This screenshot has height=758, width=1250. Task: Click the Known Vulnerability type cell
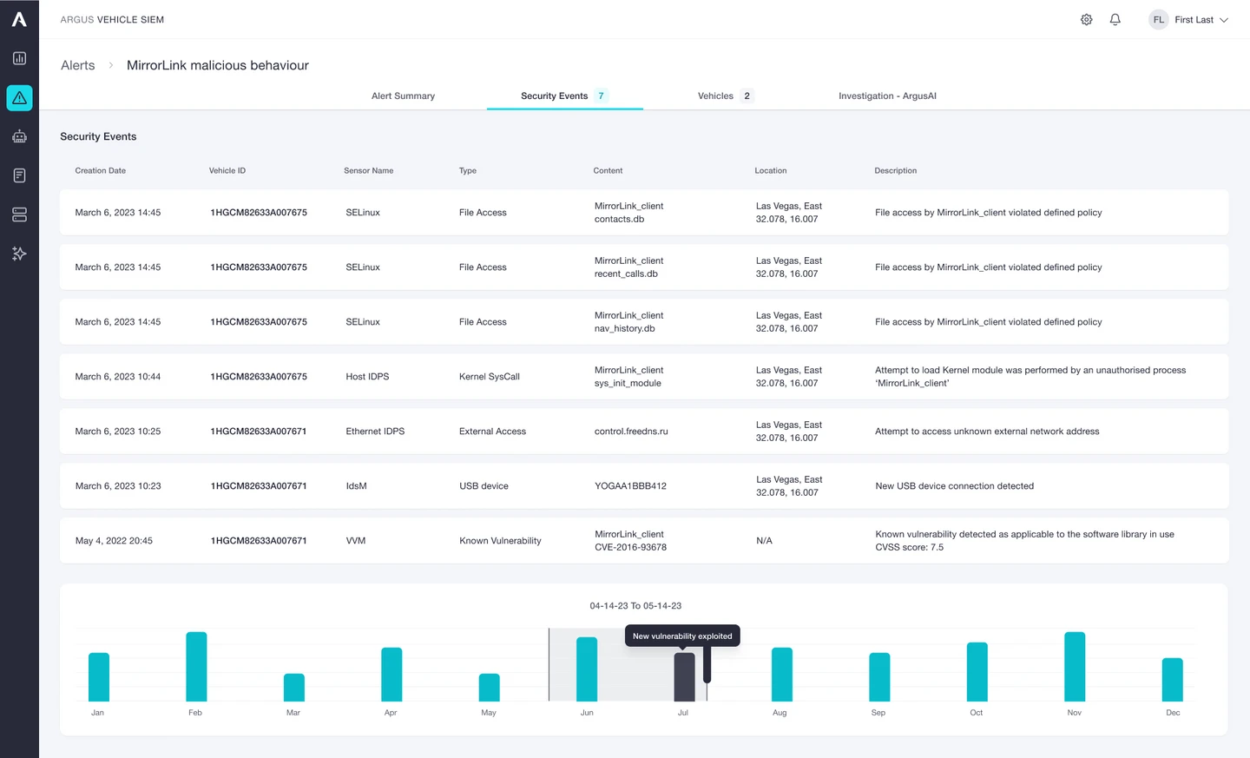point(500,541)
